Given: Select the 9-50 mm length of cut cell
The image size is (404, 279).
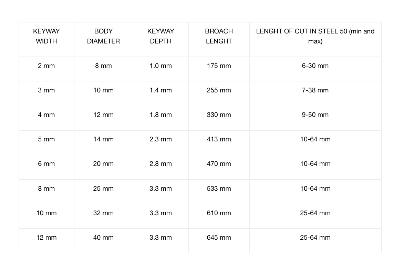Looking at the screenshot, I should click(315, 115).
